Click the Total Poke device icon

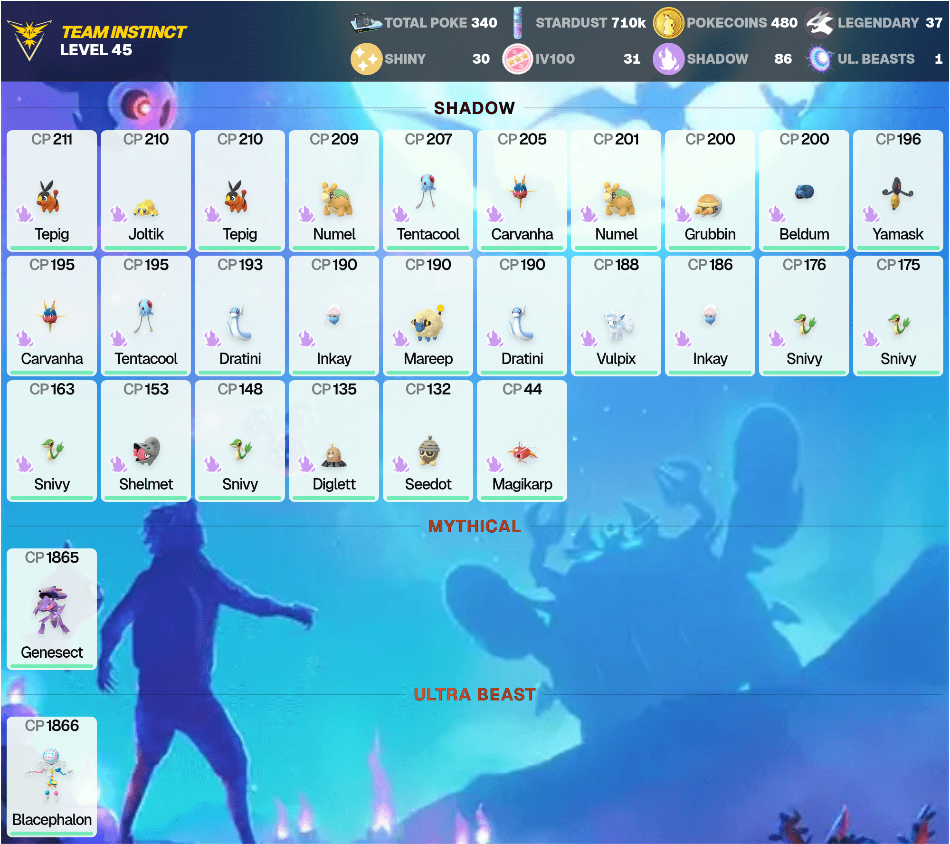click(x=366, y=23)
